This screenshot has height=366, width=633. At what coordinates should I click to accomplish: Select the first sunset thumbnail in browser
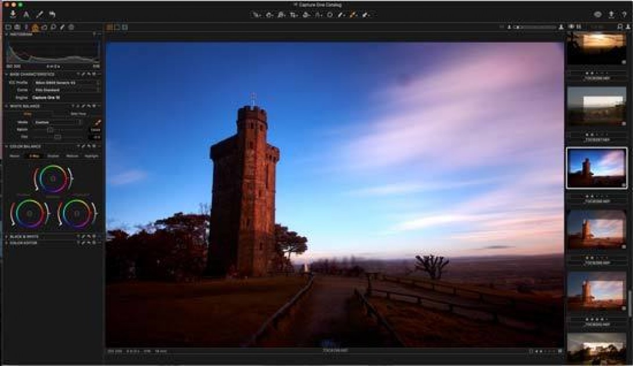click(596, 49)
